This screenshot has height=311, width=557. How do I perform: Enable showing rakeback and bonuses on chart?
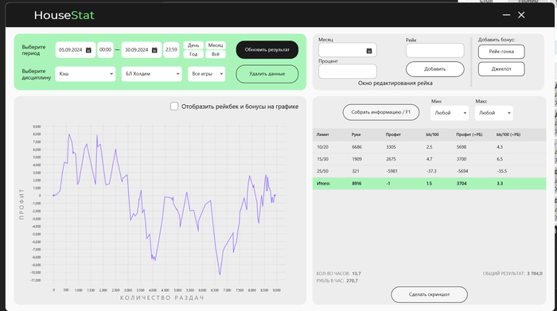point(174,106)
